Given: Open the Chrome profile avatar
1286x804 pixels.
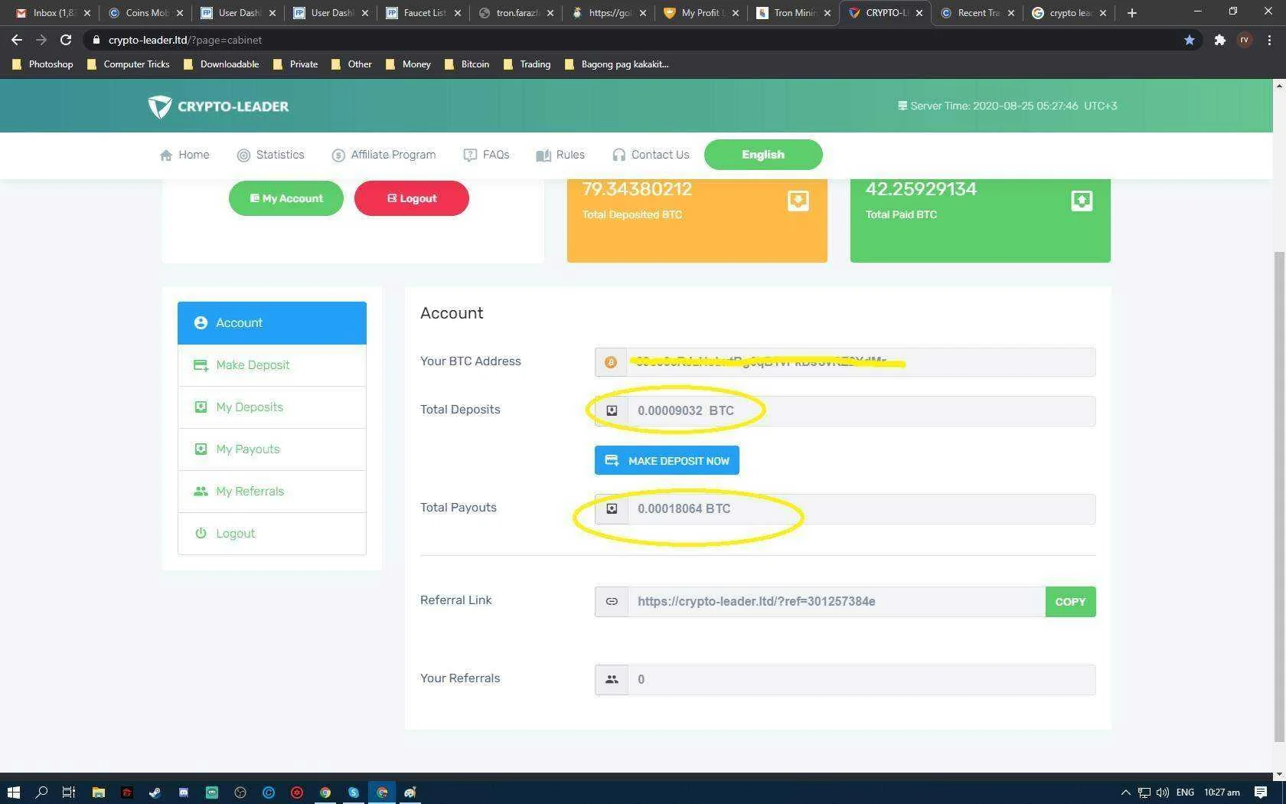Looking at the screenshot, I should 1245,40.
